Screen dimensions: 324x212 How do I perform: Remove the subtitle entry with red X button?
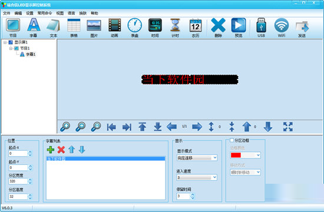[x=61, y=150]
